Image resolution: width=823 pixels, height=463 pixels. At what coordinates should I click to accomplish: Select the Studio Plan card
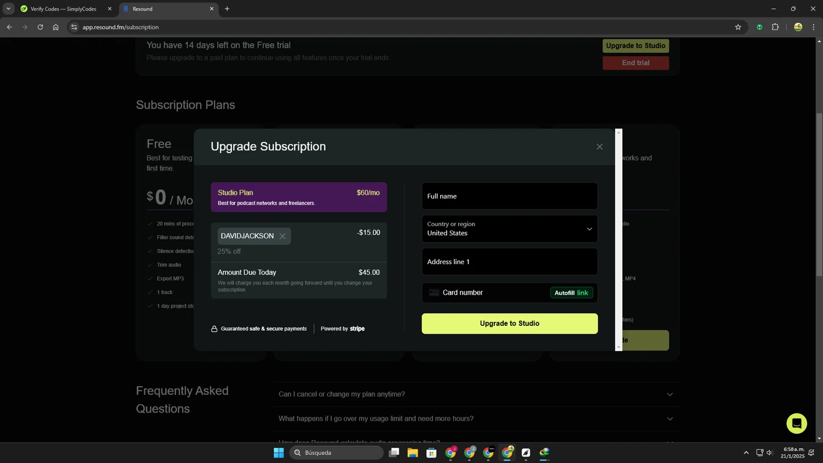click(x=298, y=197)
